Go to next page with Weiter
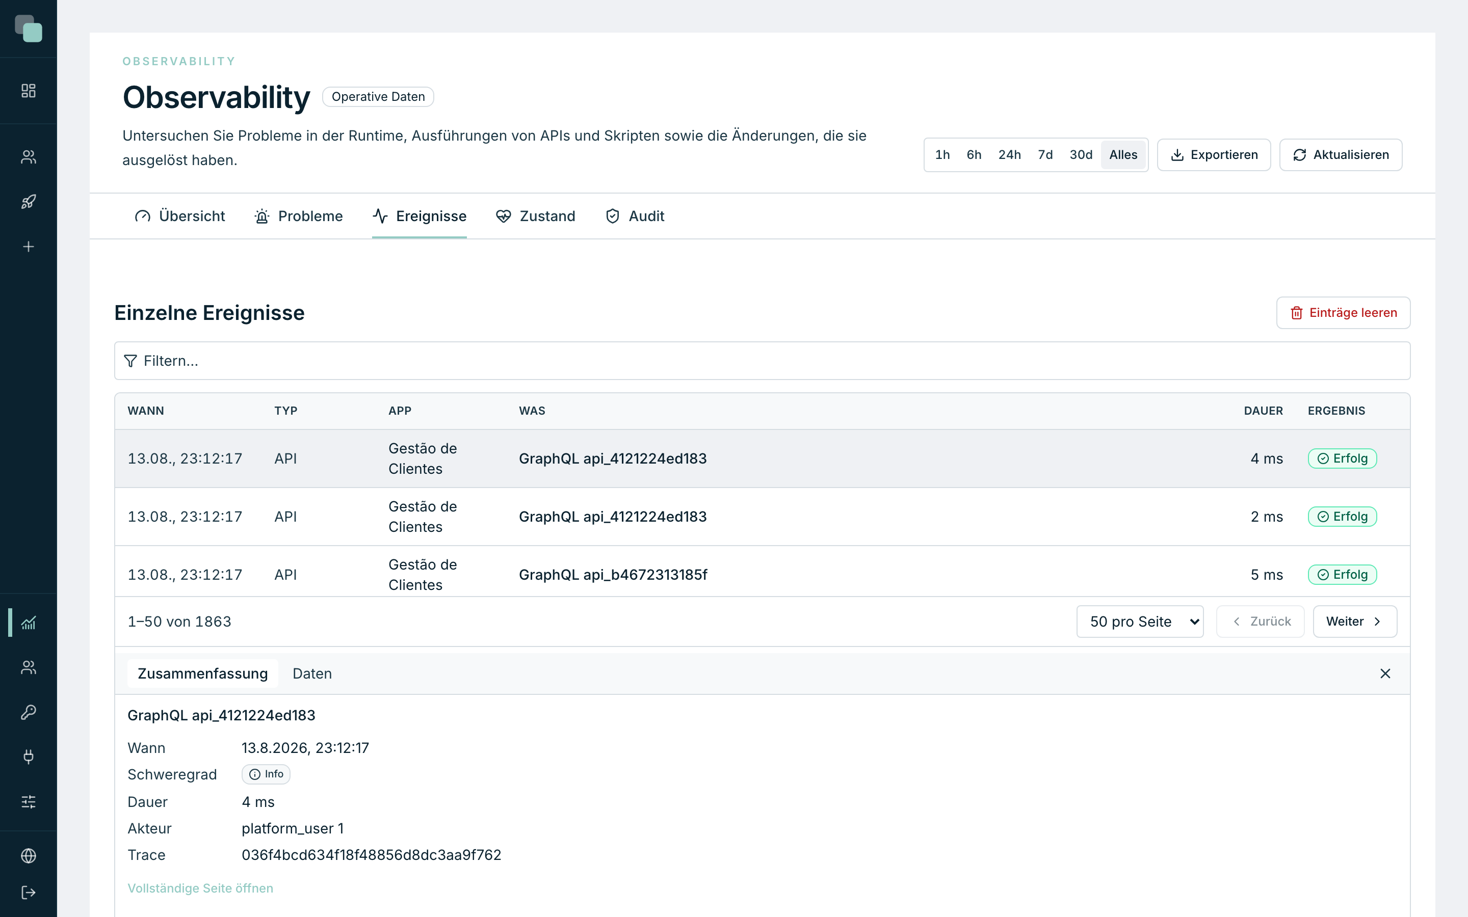 tap(1354, 622)
